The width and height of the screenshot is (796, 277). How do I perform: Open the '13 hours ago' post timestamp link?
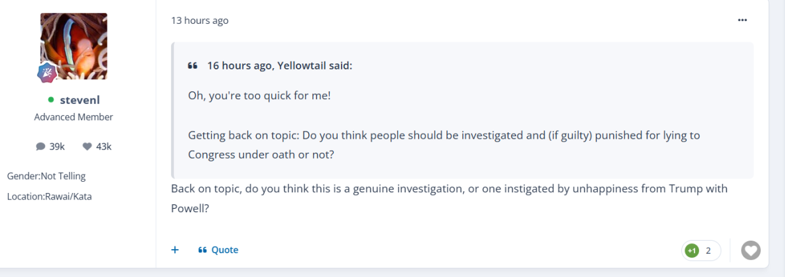click(200, 20)
